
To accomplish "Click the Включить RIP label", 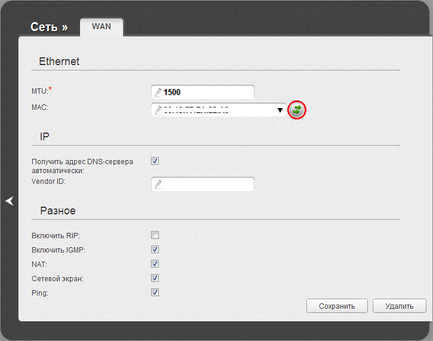I will pos(56,235).
